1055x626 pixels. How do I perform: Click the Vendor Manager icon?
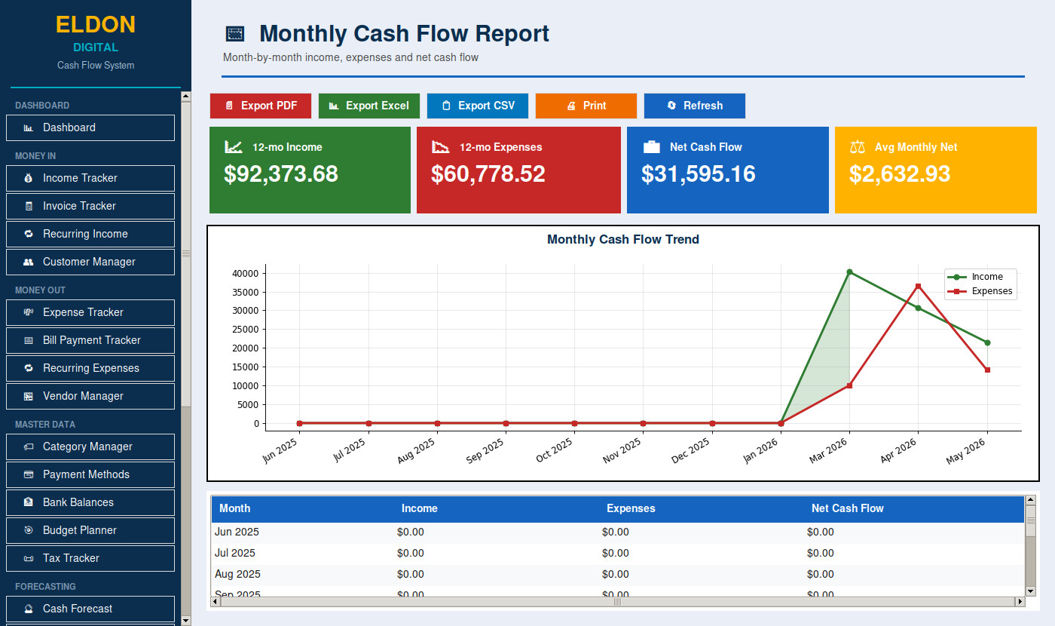coord(29,397)
